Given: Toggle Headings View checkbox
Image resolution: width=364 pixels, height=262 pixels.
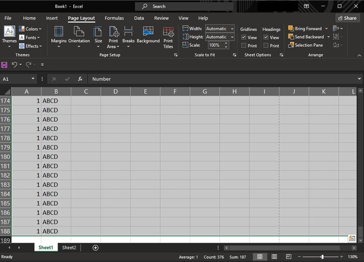Looking at the screenshot, I should point(266,38).
